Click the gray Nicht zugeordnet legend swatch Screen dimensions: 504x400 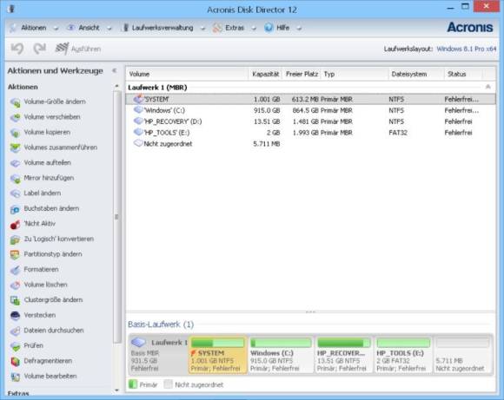[x=168, y=384]
